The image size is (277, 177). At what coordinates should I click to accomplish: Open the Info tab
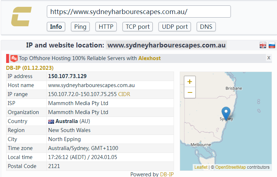[x=56, y=27]
